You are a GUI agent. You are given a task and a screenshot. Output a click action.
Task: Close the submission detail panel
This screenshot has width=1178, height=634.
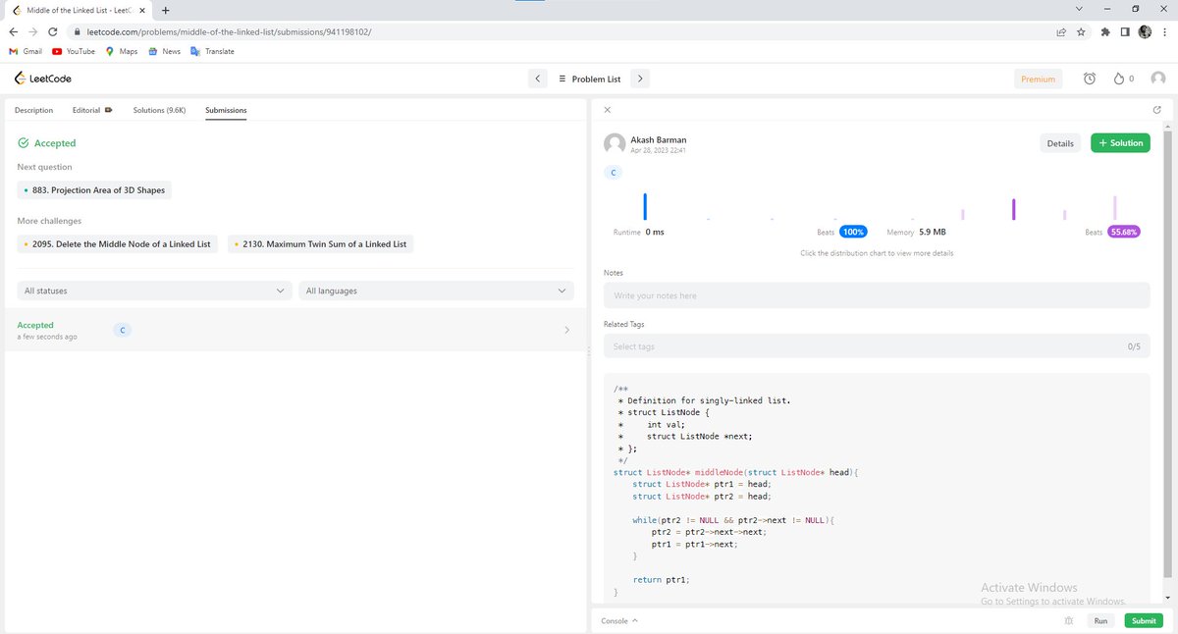[x=608, y=110]
